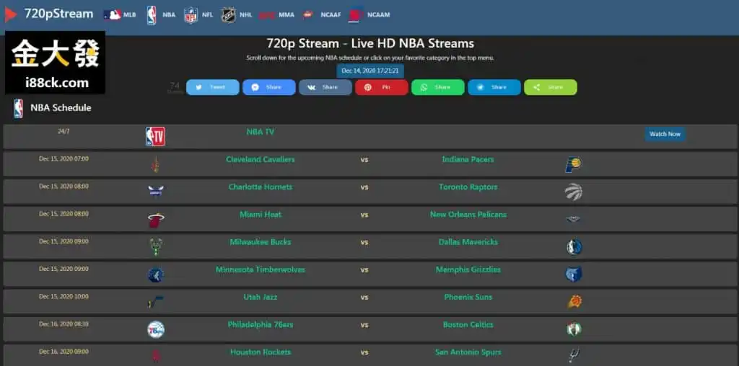Click the Houston Rockets team logo
Screen dimensions: 739x366
pyautogui.click(x=156, y=356)
